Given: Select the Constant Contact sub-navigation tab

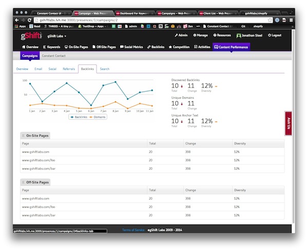Looking at the screenshot, I should (53, 56).
